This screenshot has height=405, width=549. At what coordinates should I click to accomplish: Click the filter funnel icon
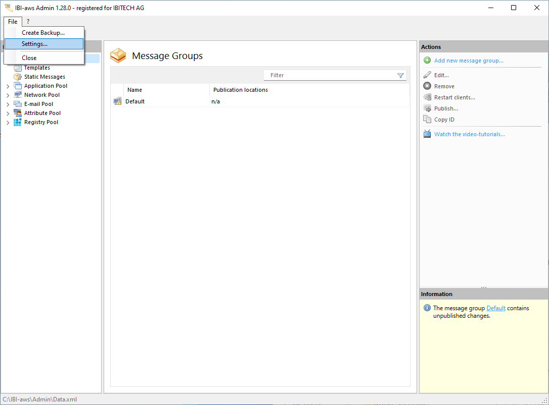[400, 75]
